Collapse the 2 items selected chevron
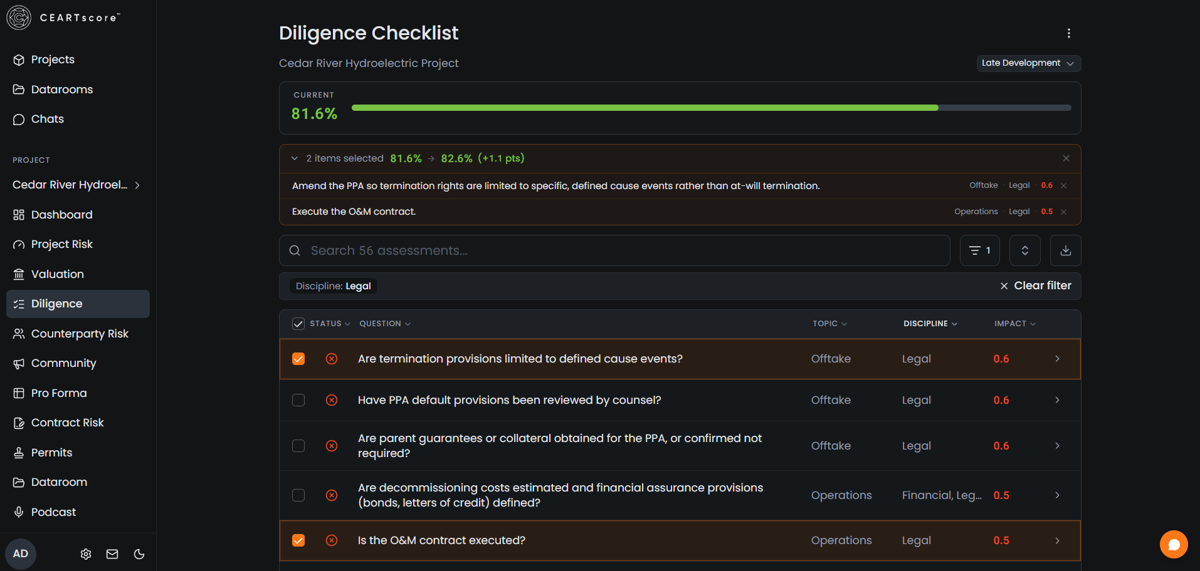Image resolution: width=1200 pixels, height=571 pixels. [295, 158]
